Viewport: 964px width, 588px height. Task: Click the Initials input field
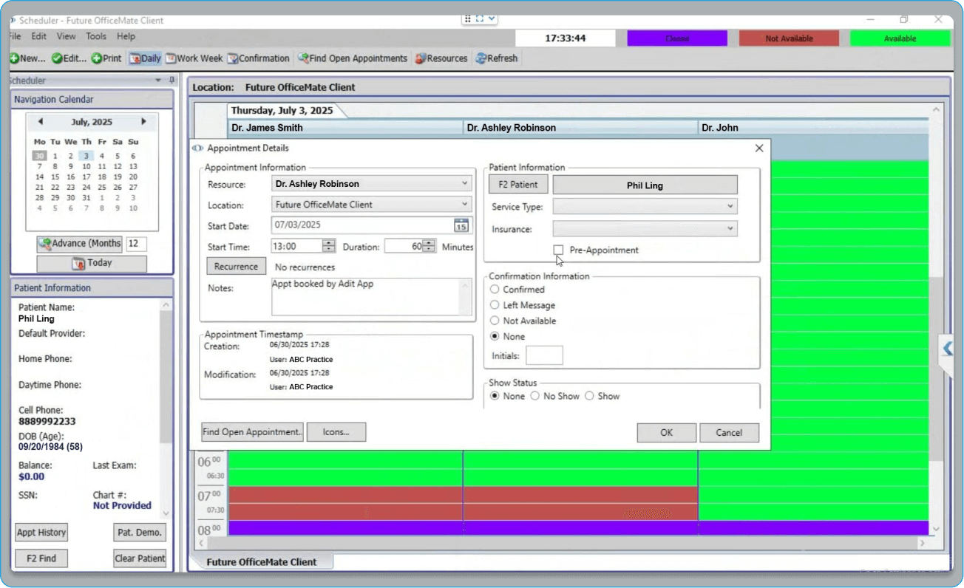coord(544,355)
